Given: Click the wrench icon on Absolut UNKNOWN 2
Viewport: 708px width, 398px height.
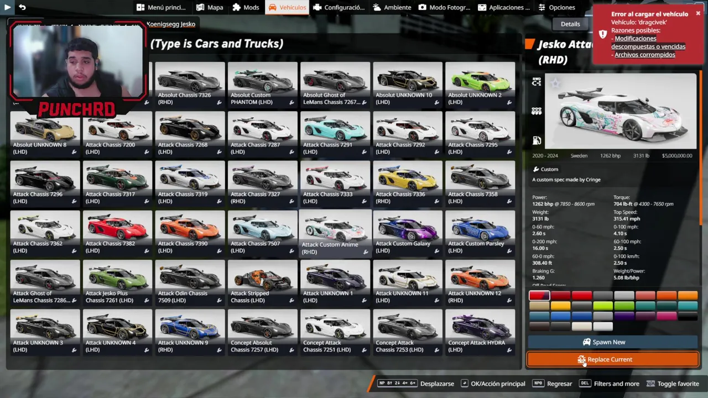Looking at the screenshot, I should tap(509, 102).
